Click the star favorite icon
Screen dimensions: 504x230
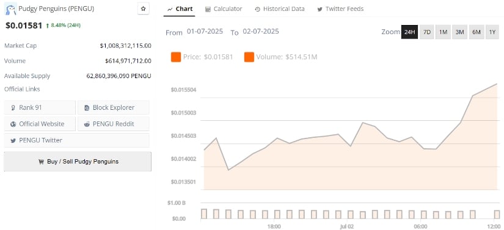pyautogui.click(x=144, y=9)
